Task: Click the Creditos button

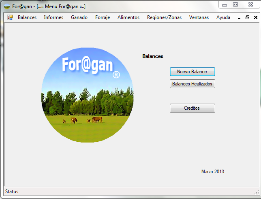Action: tap(192, 108)
